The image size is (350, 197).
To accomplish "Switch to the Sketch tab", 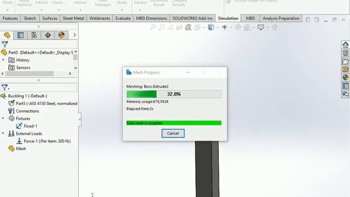I will point(30,18).
